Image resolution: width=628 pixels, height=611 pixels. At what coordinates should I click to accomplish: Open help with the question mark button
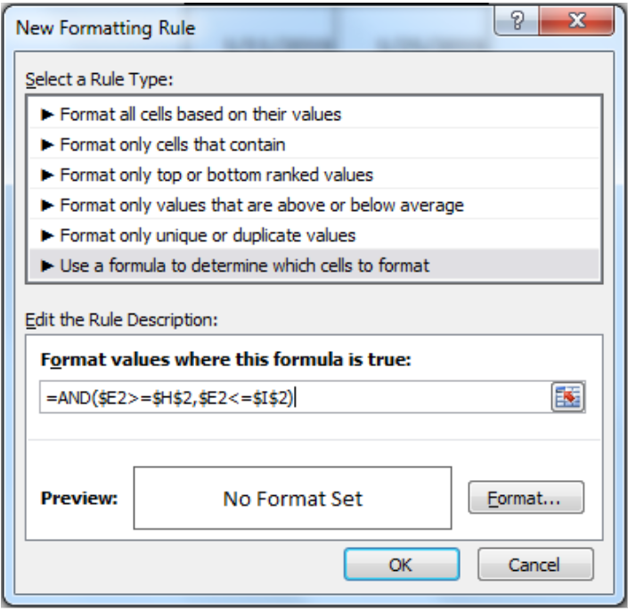click(x=517, y=20)
